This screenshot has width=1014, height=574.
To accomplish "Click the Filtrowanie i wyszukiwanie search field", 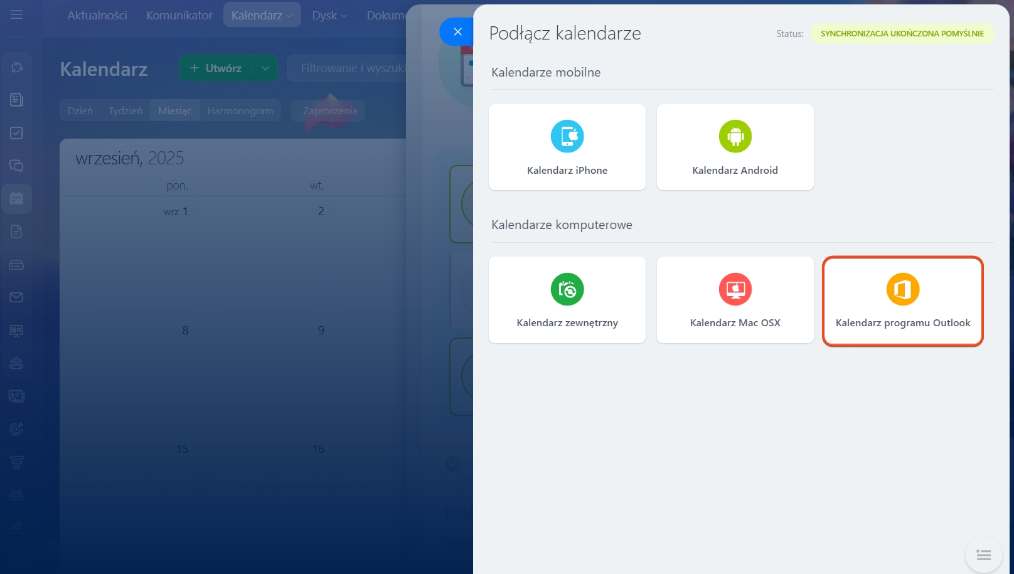I will 351,68.
